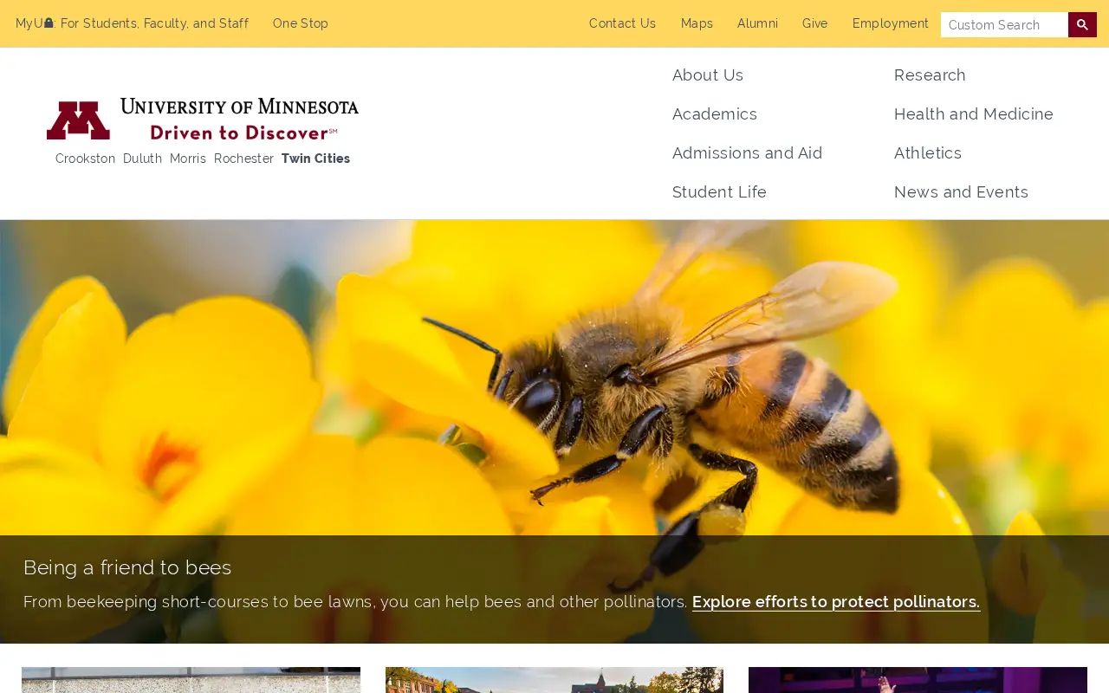
Task: Go to News and Events
Action: coord(961,192)
